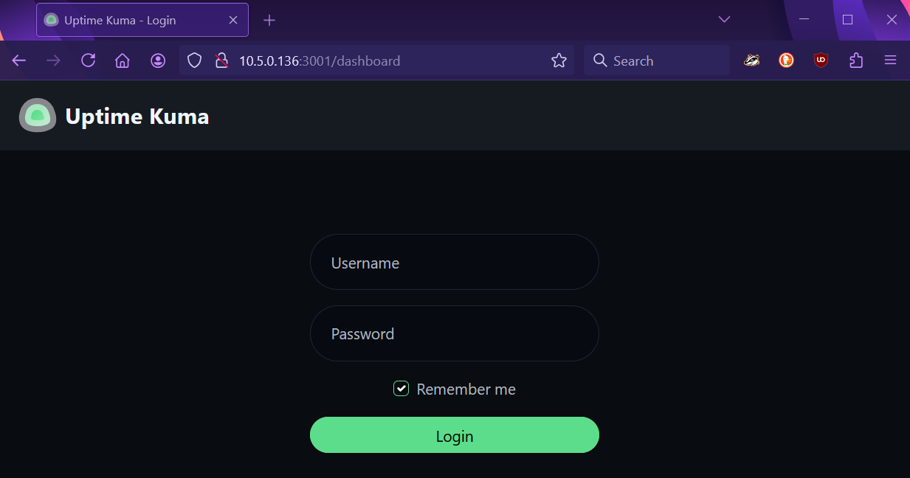Focus the Password input field
Screen dimensions: 910x478
tap(454, 333)
